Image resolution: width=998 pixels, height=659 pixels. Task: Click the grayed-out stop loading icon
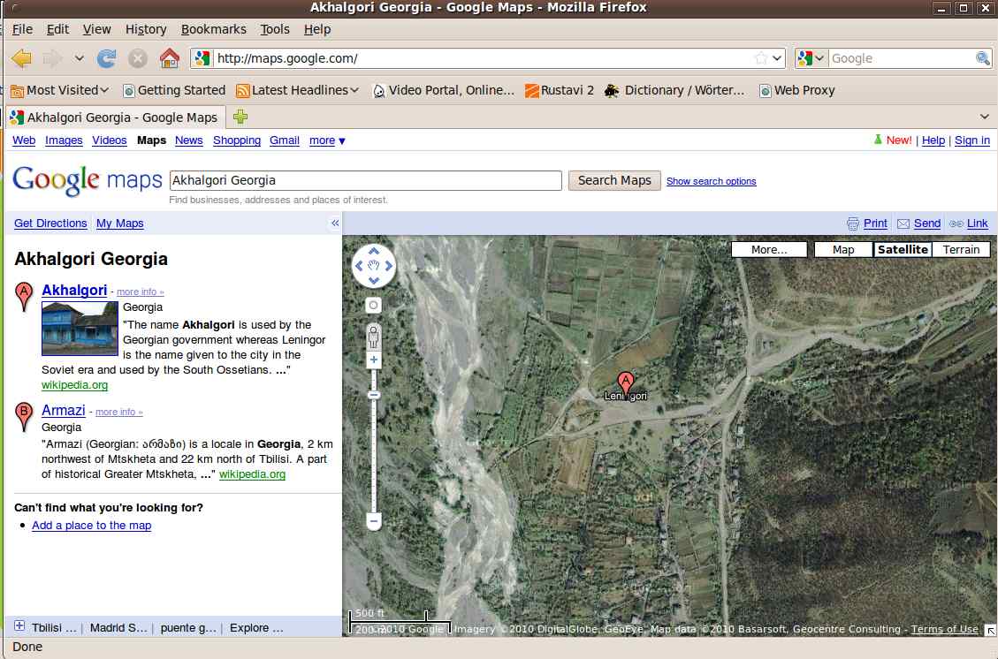click(x=138, y=58)
